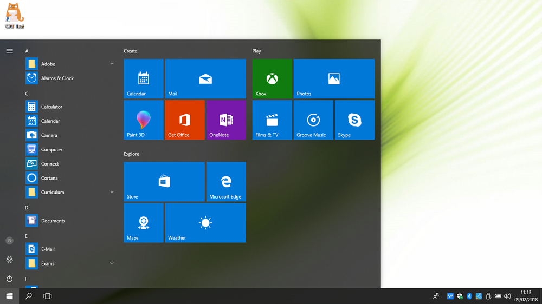Open the Xbox tile
This screenshot has width=542, height=304.
point(272,78)
